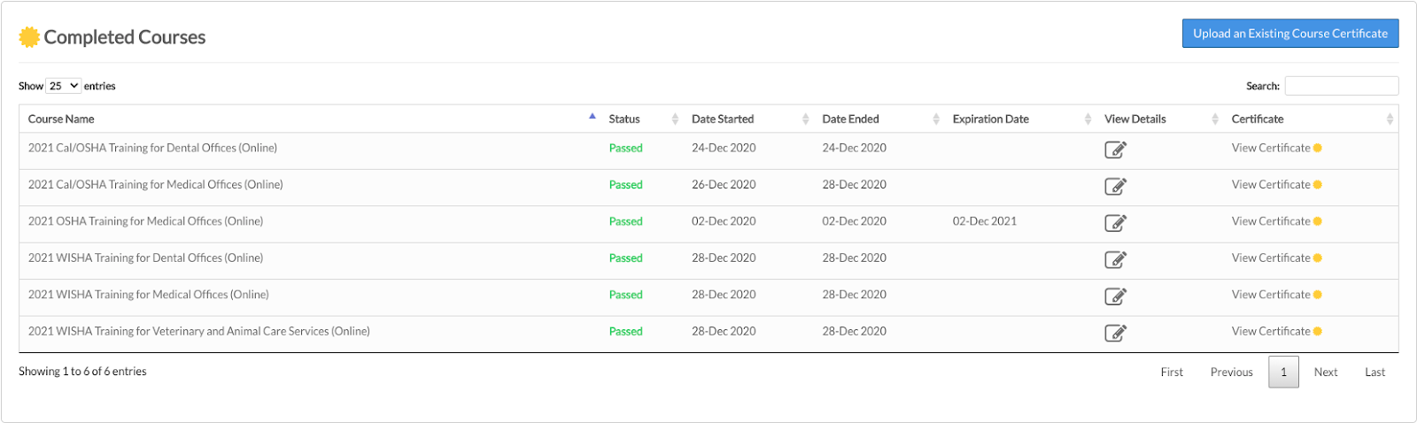This screenshot has height=423, width=1417.
Task: Jump to Last page
Action: [x=1374, y=373]
